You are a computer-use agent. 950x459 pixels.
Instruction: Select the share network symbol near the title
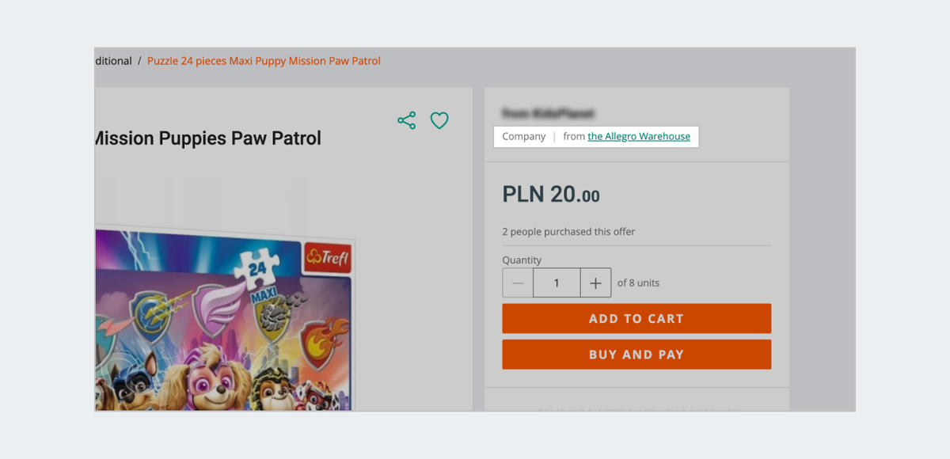click(x=406, y=120)
